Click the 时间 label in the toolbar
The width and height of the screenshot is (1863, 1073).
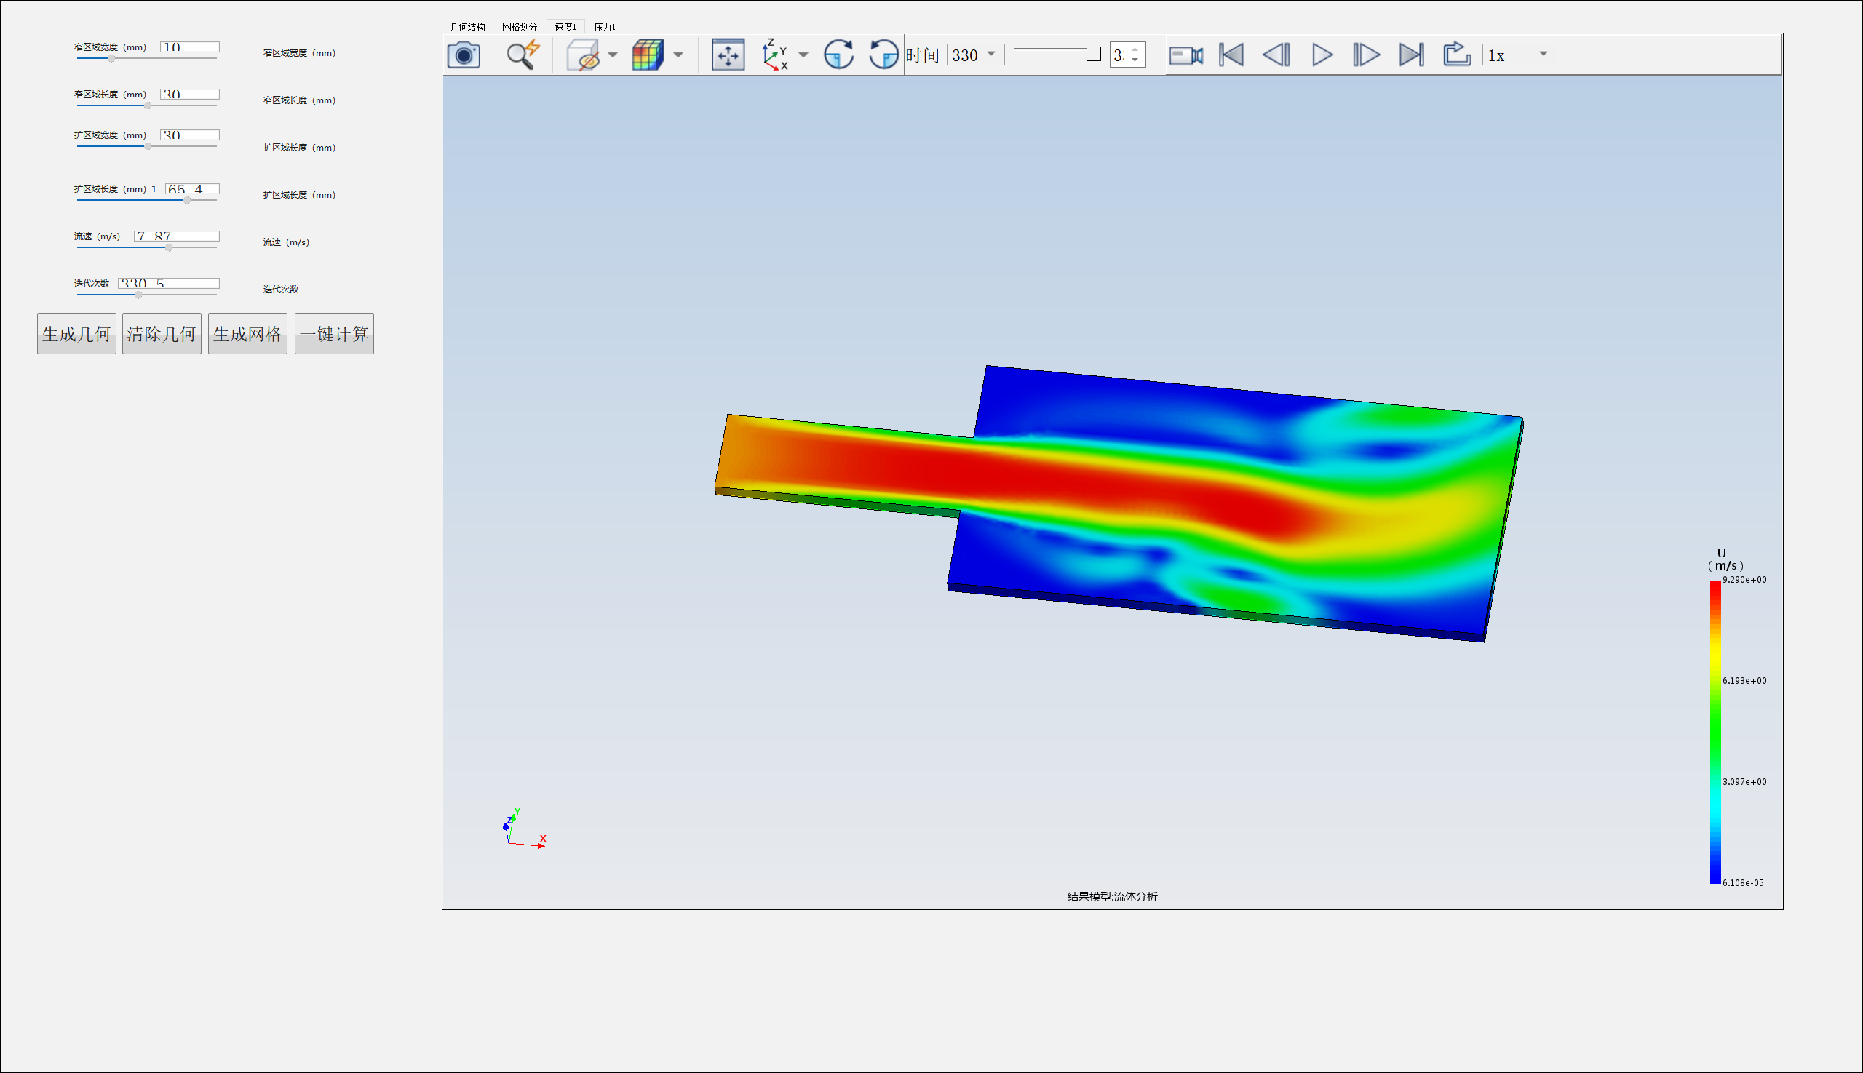922,55
